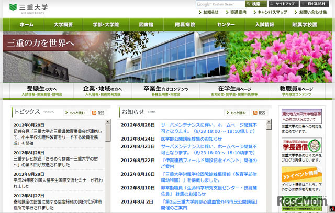Click the Topics scrollbar up arrow
This screenshot has height=213, width=335.
click(x=108, y=122)
